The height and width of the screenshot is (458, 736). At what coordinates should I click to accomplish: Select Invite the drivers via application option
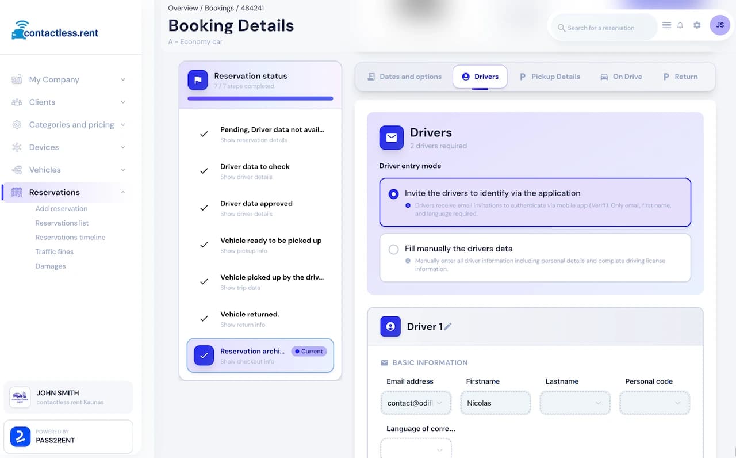pyautogui.click(x=394, y=194)
